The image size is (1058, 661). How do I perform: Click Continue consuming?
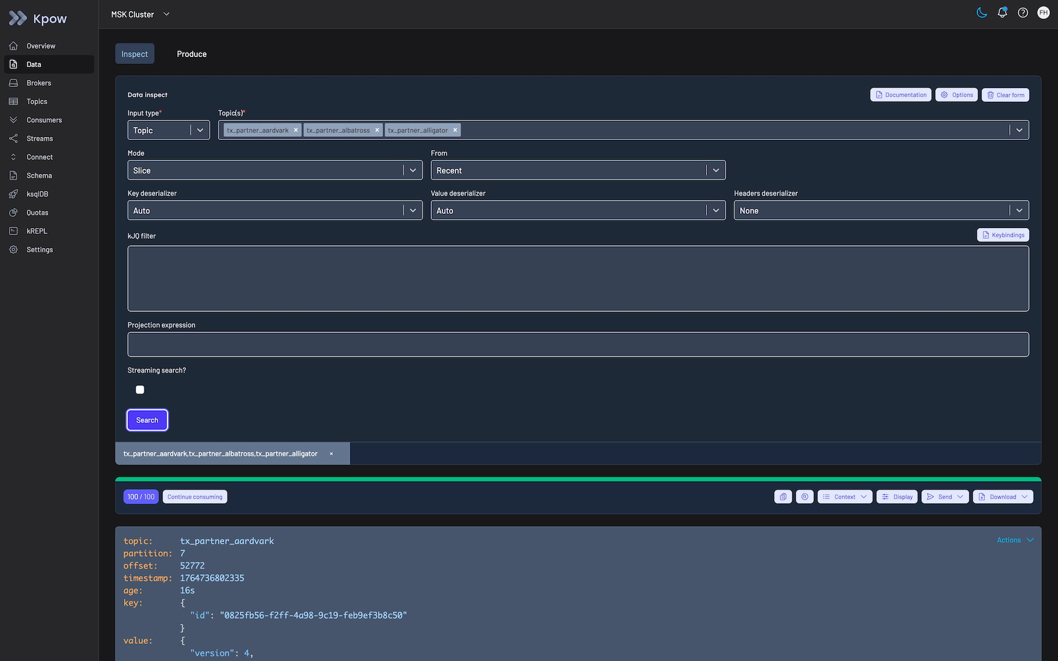(x=195, y=496)
